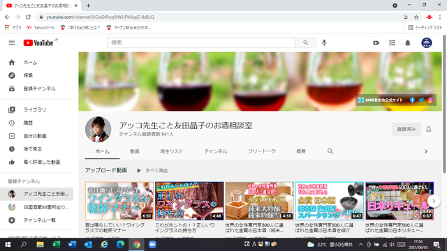Open Facebook link on channel banner
This screenshot has height=251, width=447.
pyautogui.click(x=412, y=100)
